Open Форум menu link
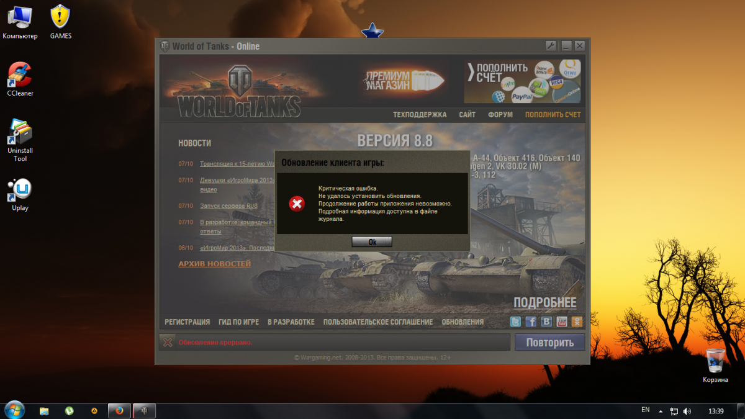Image resolution: width=745 pixels, height=419 pixels. (500, 115)
